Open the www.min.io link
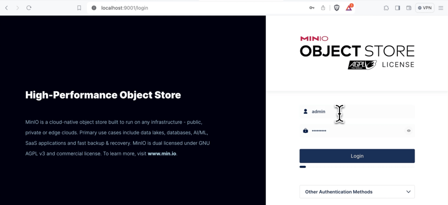 pyautogui.click(x=162, y=154)
